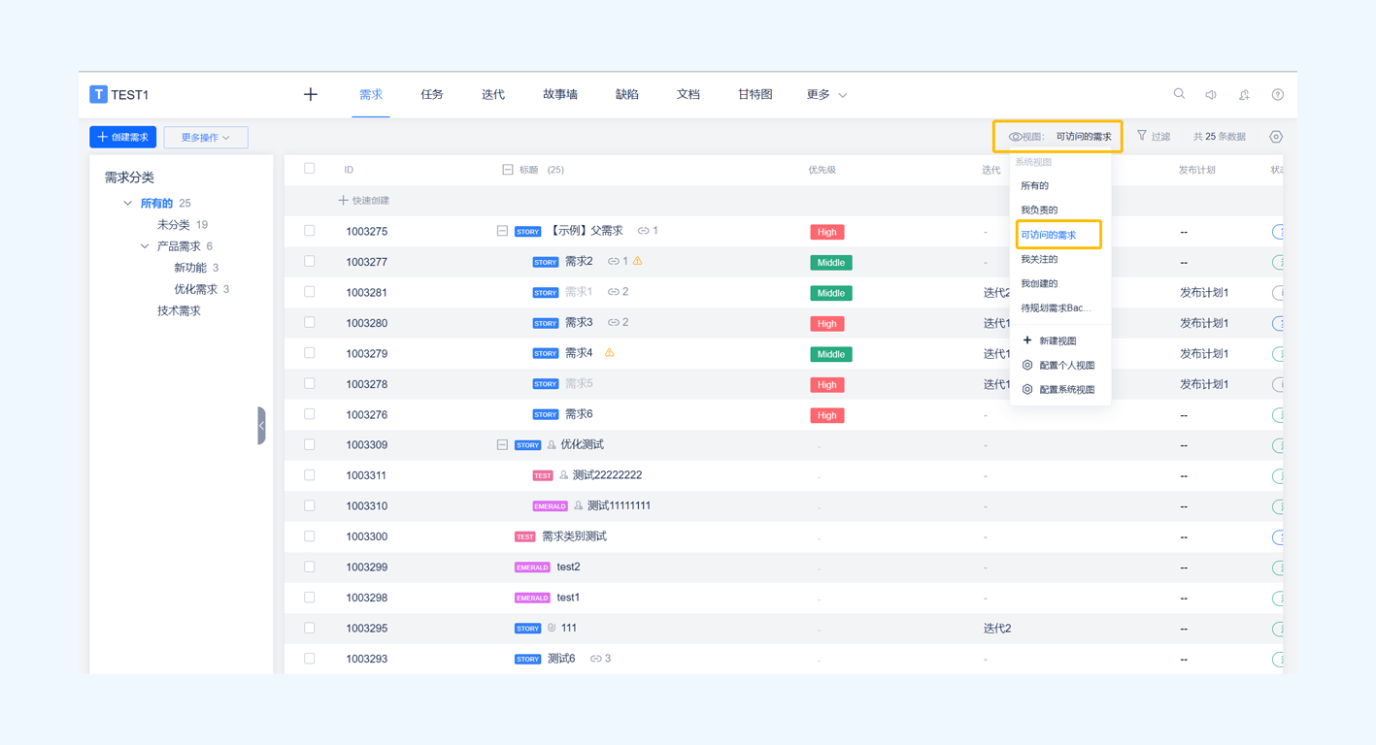Click the Middle priority badge on 需求2
Viewport: 1376px width, 745px height.
(x=831, y=262)
